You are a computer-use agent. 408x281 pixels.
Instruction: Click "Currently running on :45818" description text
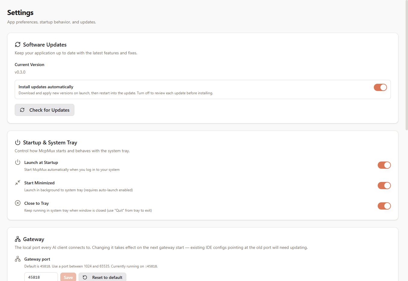pos(134,266)
